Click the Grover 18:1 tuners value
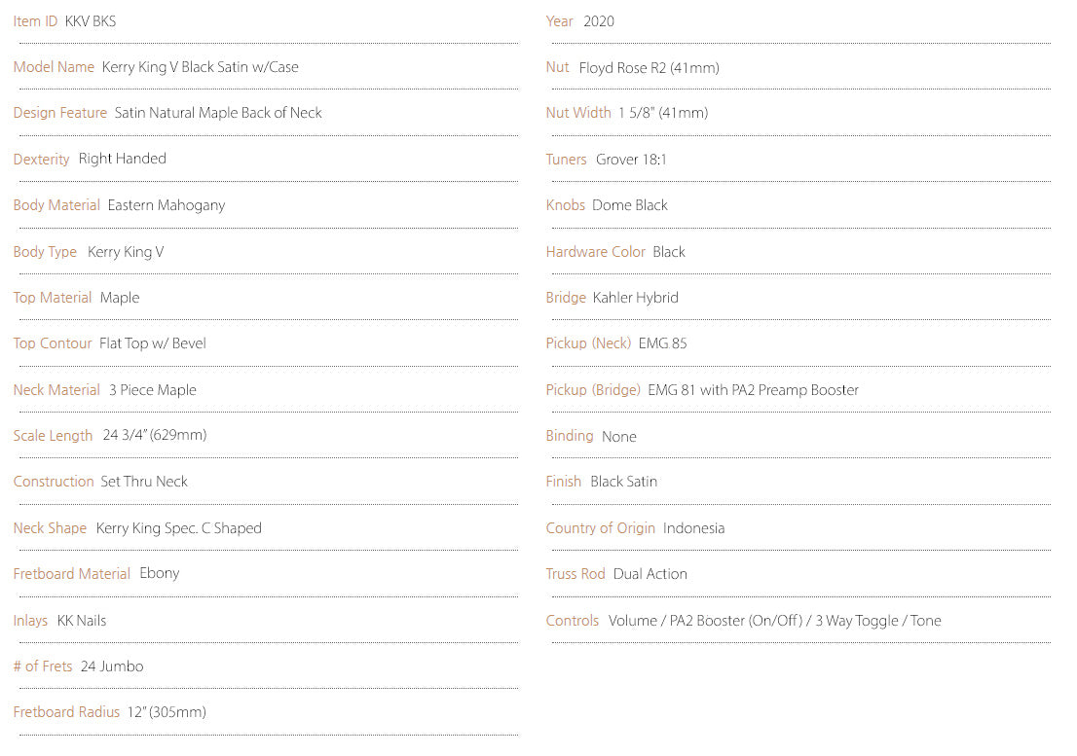The image size is (1077, 756). [x=631, y=160]
